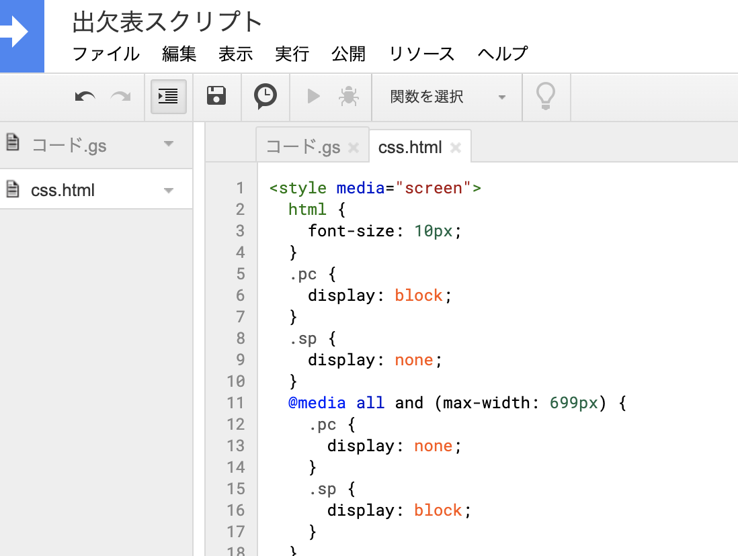Open the 公開 menu

(x=348, y=54)
